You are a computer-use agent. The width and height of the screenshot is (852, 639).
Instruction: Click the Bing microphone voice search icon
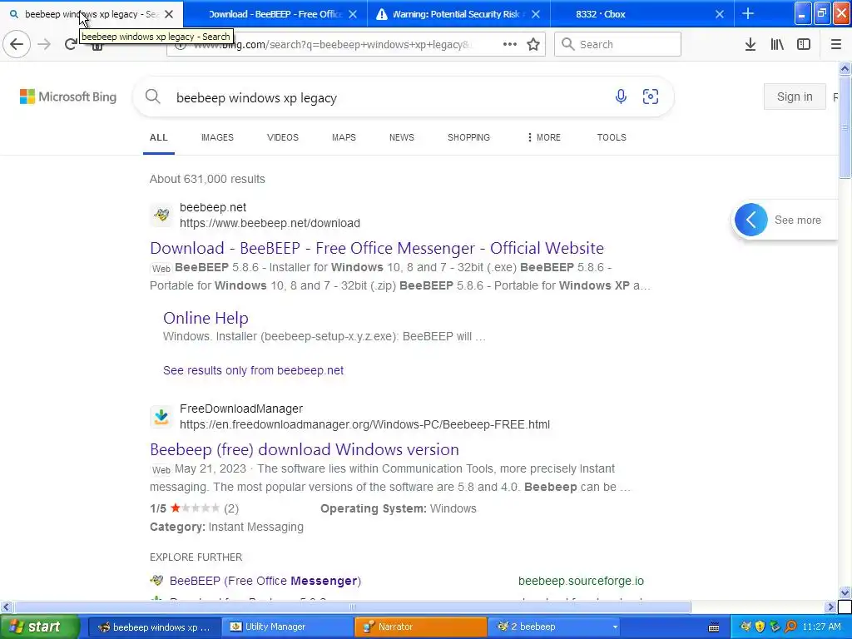click(x=621, y=97)
